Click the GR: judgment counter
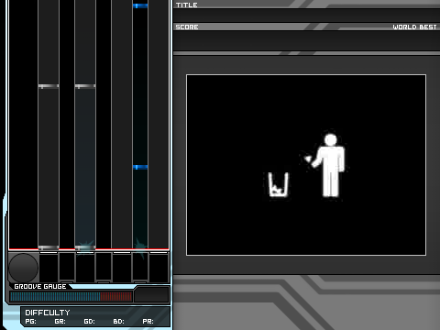The image size is (440, 330). pos(60,322)
